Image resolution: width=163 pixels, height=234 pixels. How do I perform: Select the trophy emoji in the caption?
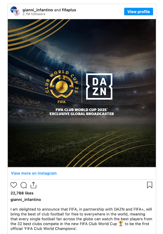pos(121,224)
